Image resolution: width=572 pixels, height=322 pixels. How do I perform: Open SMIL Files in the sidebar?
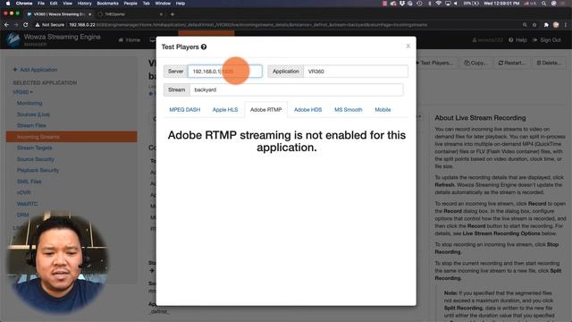[29, 182]
